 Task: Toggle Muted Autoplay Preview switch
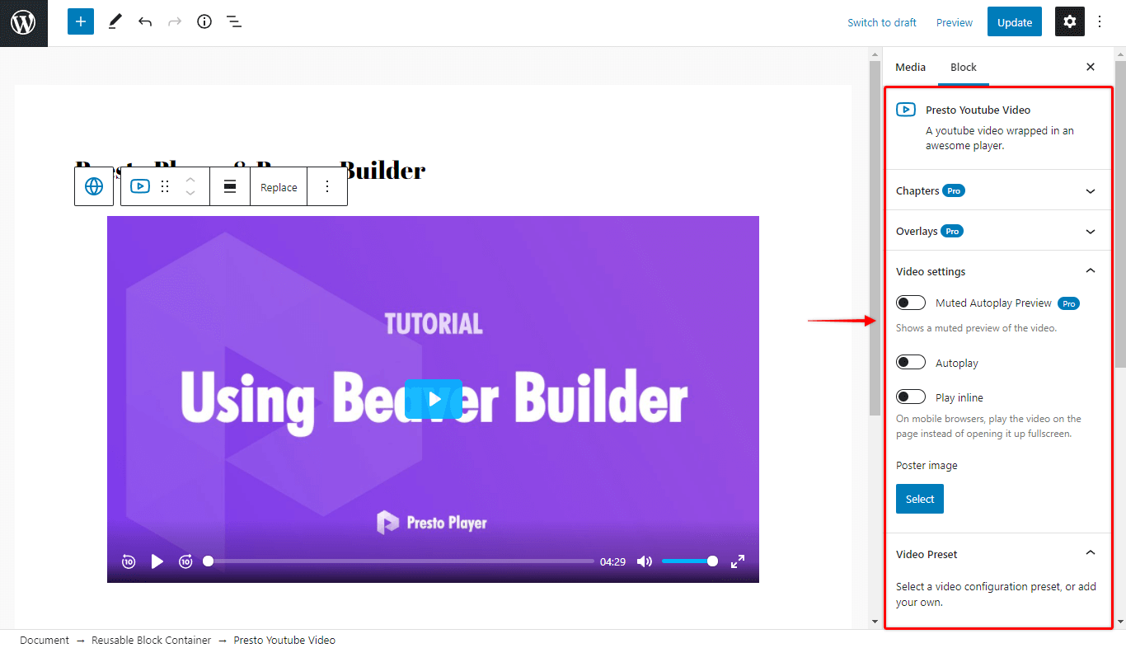tap(911, 303)
